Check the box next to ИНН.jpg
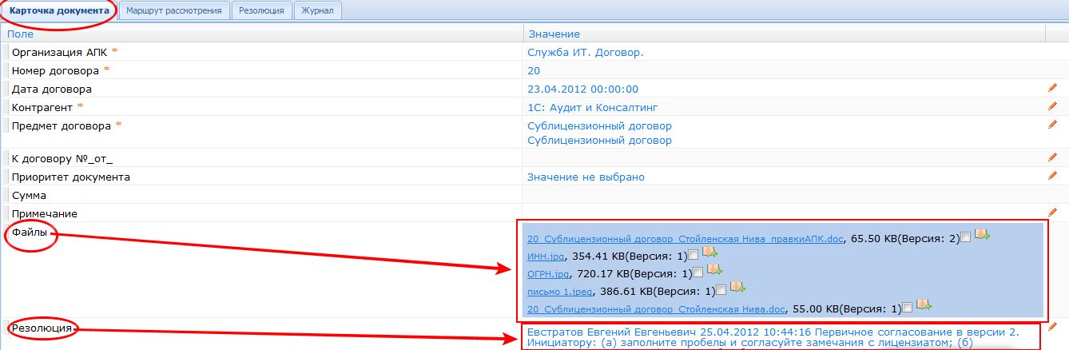1069x350 pixels. [x=693, y=255]
